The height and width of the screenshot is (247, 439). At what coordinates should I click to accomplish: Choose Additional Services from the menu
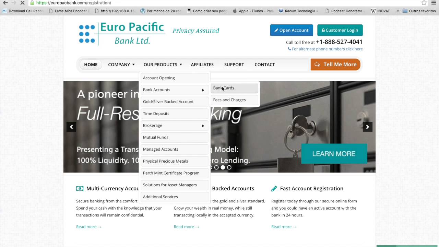pos(175,197)
